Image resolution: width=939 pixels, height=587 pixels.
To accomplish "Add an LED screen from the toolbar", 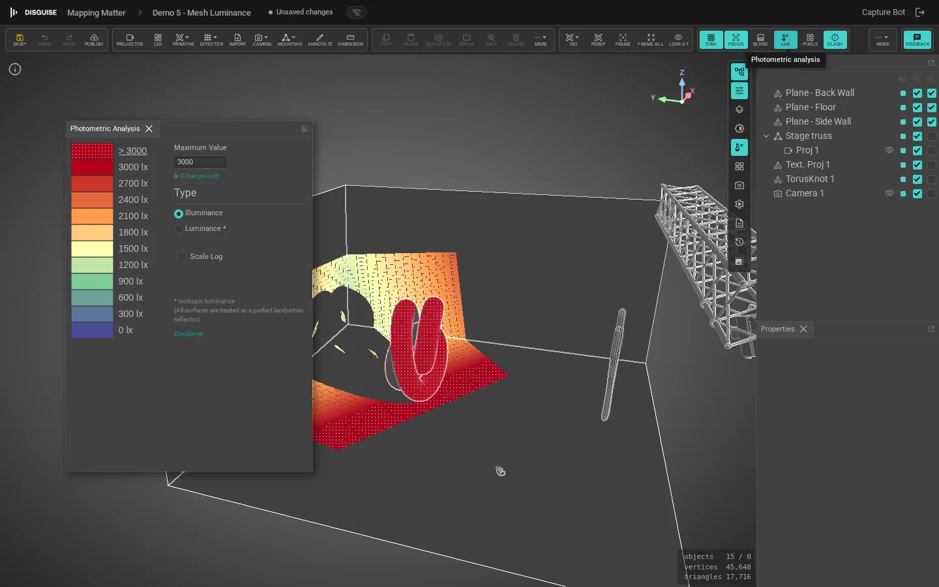I will click(158, 40).
